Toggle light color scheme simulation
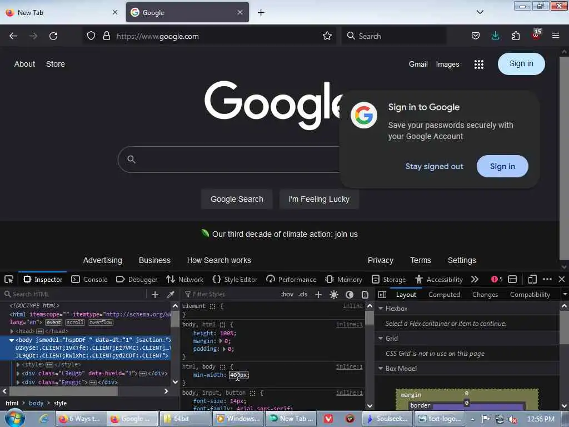Viewport: 569px width, 427px height. pos(334,295)
